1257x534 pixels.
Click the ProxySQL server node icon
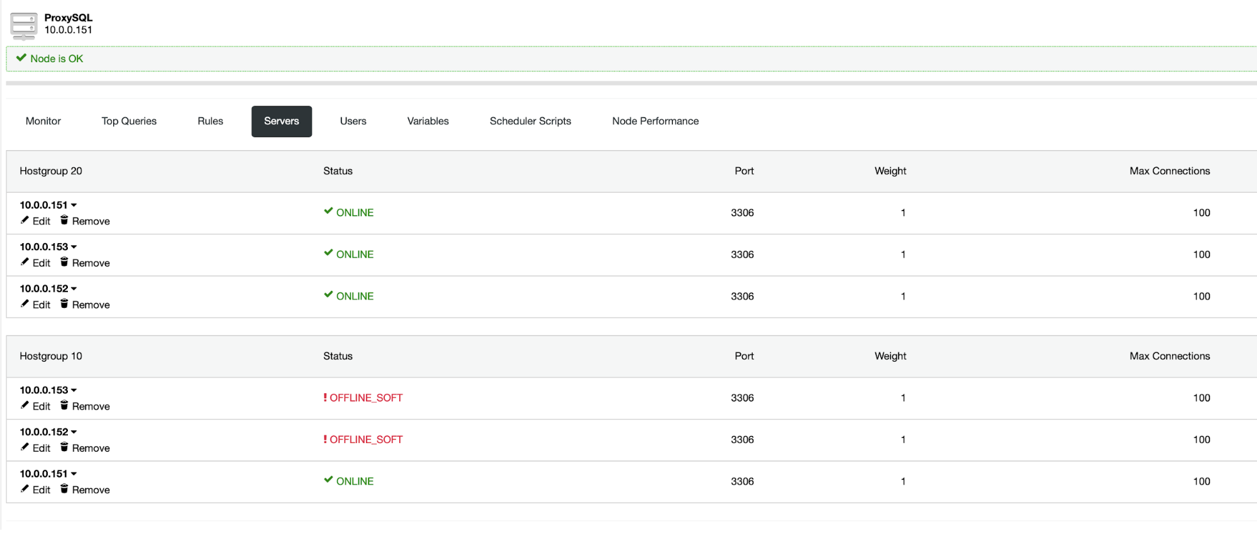pos(24,26)
